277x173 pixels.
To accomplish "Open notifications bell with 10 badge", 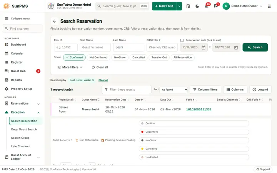I will [207, 6].
